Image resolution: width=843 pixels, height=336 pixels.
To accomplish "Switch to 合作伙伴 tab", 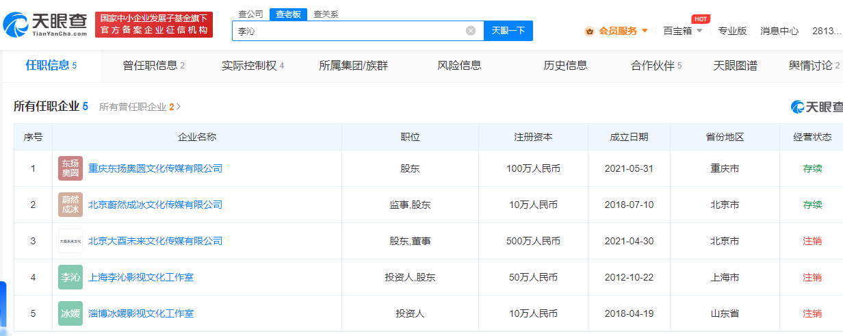I will [656, 66].
